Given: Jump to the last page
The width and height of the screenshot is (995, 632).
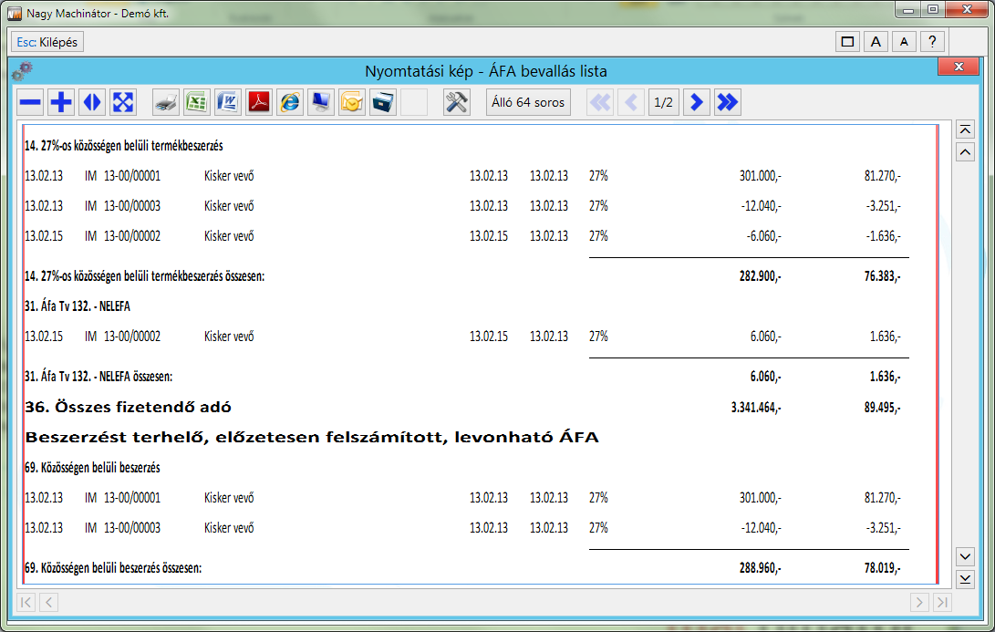Looking at the screenshot, I should click(x=727, y=102).
